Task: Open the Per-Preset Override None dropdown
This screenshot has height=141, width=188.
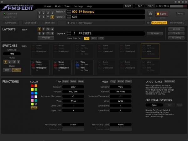Action: coord(154,105)
